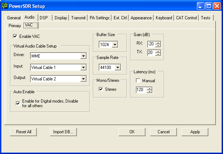This screenshot has width=223, height=154.
Task: Open the Driver dropdown showing MME
Action: coord(83,56)
